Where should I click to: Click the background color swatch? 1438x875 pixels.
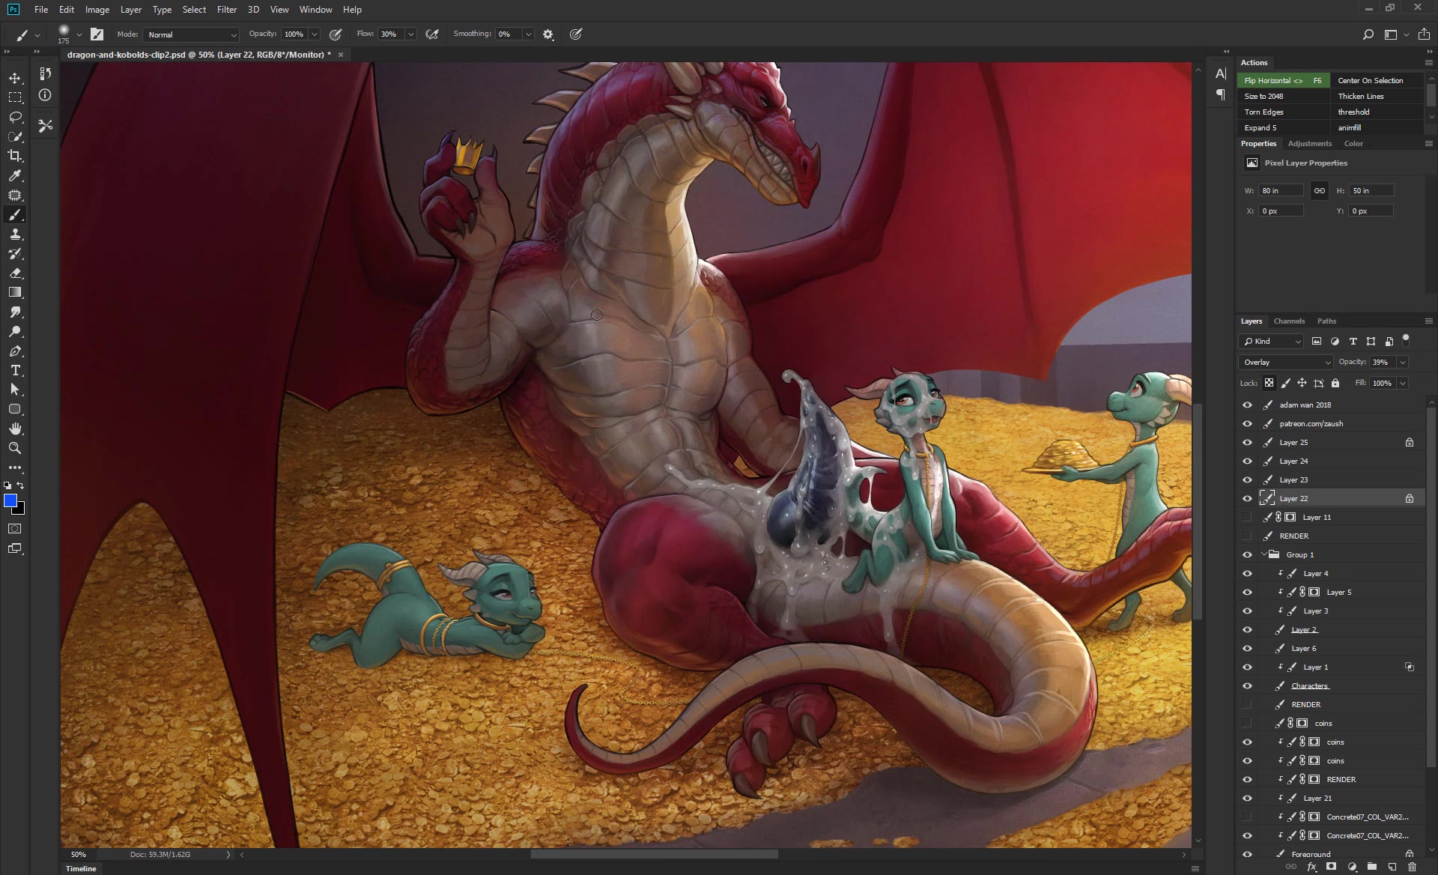click(21, 511)
